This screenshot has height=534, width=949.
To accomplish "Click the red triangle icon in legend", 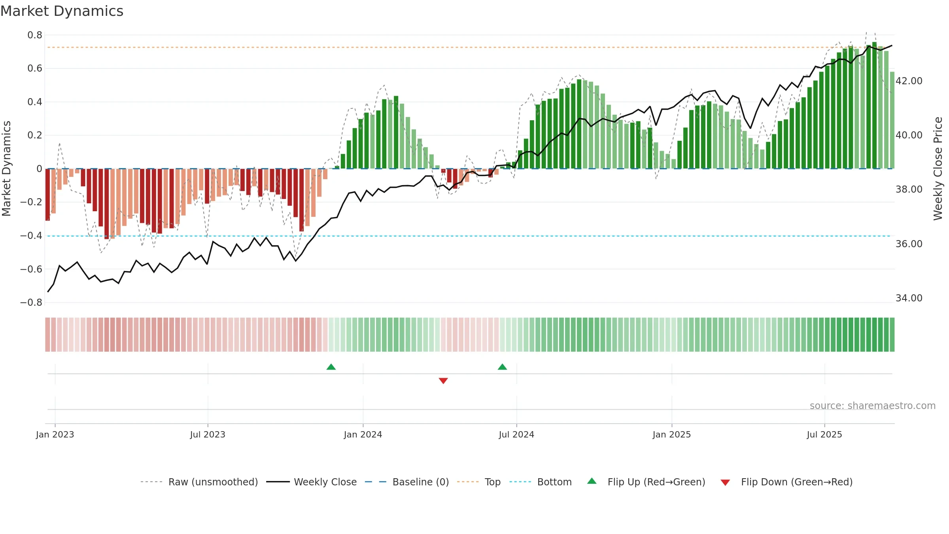I will pyautogui.click(x=725, y=483).
